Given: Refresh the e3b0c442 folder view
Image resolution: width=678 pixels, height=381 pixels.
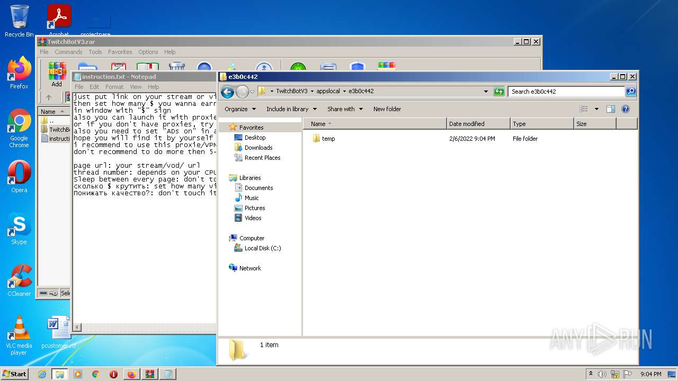Looking at the screenshot, I should point(498,92).
